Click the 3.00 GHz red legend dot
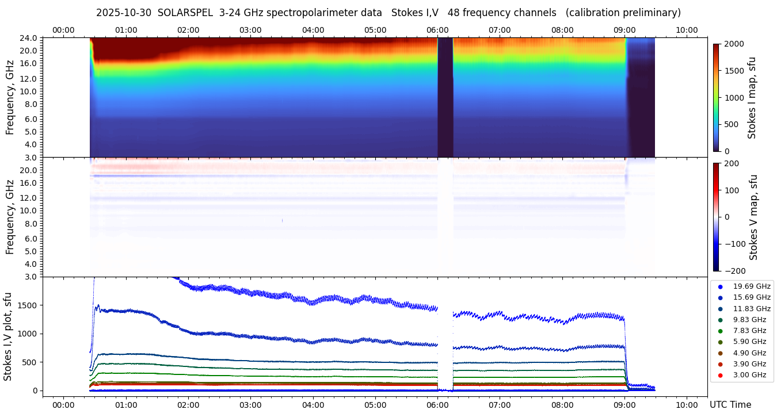This screenshot has height=417, width=777. point(720,375)
